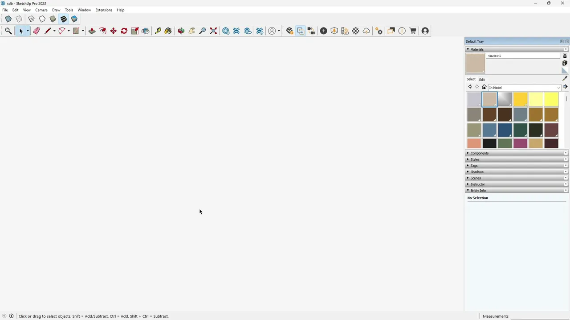Toggle X-Ray face style
Viewport: 570px width, 320px height.
[8, 19]
